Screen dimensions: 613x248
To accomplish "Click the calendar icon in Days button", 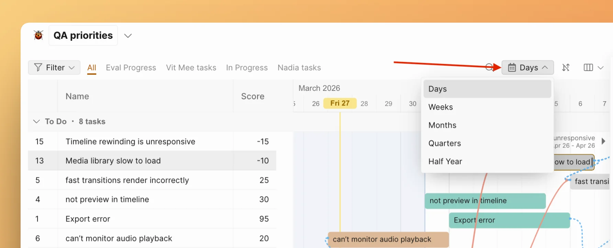I will (x=512, y=68).
